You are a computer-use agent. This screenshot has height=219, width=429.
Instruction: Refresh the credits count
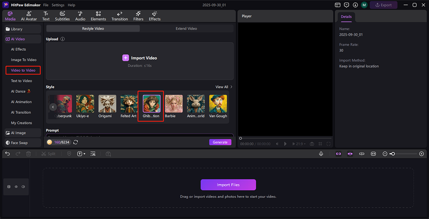coord(75,142)
